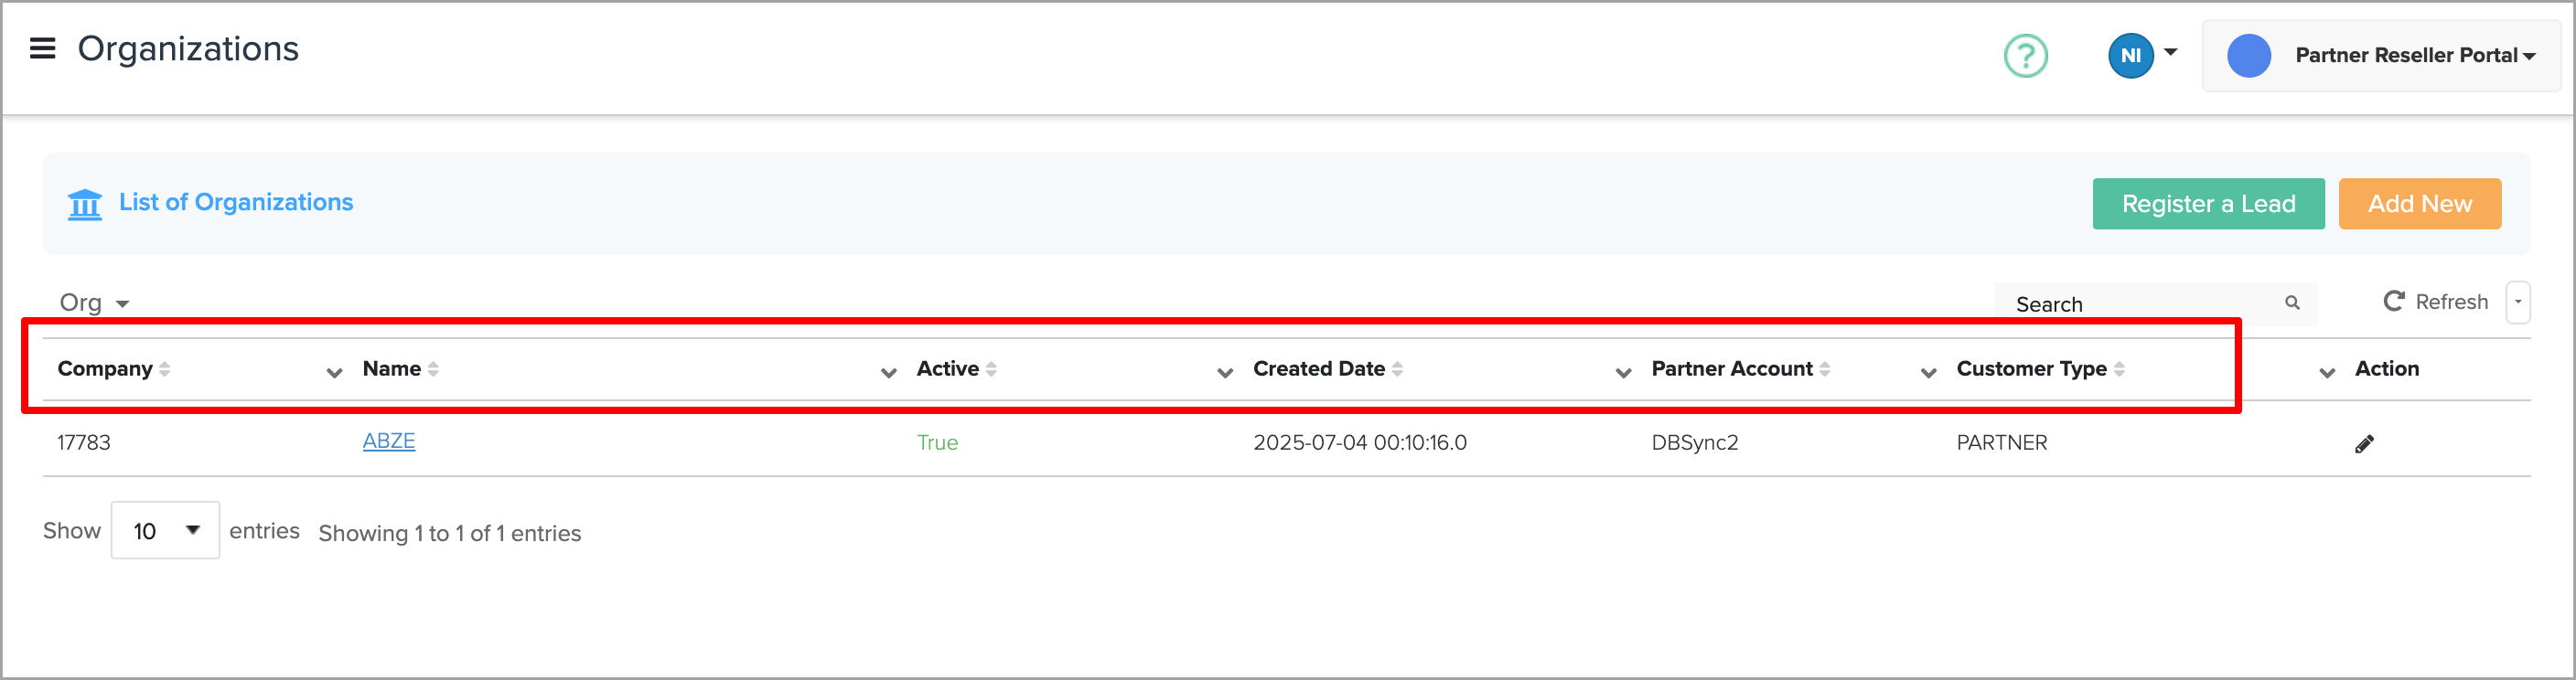This screenshot has height=680, width=2576.
Task: Open the hamburger navigation menu
Action: pyautogui.click(x=42, y=48)
